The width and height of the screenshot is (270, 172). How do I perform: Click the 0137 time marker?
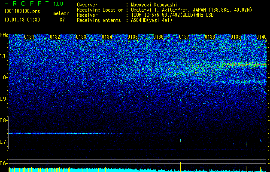click(x=184, y=37)
